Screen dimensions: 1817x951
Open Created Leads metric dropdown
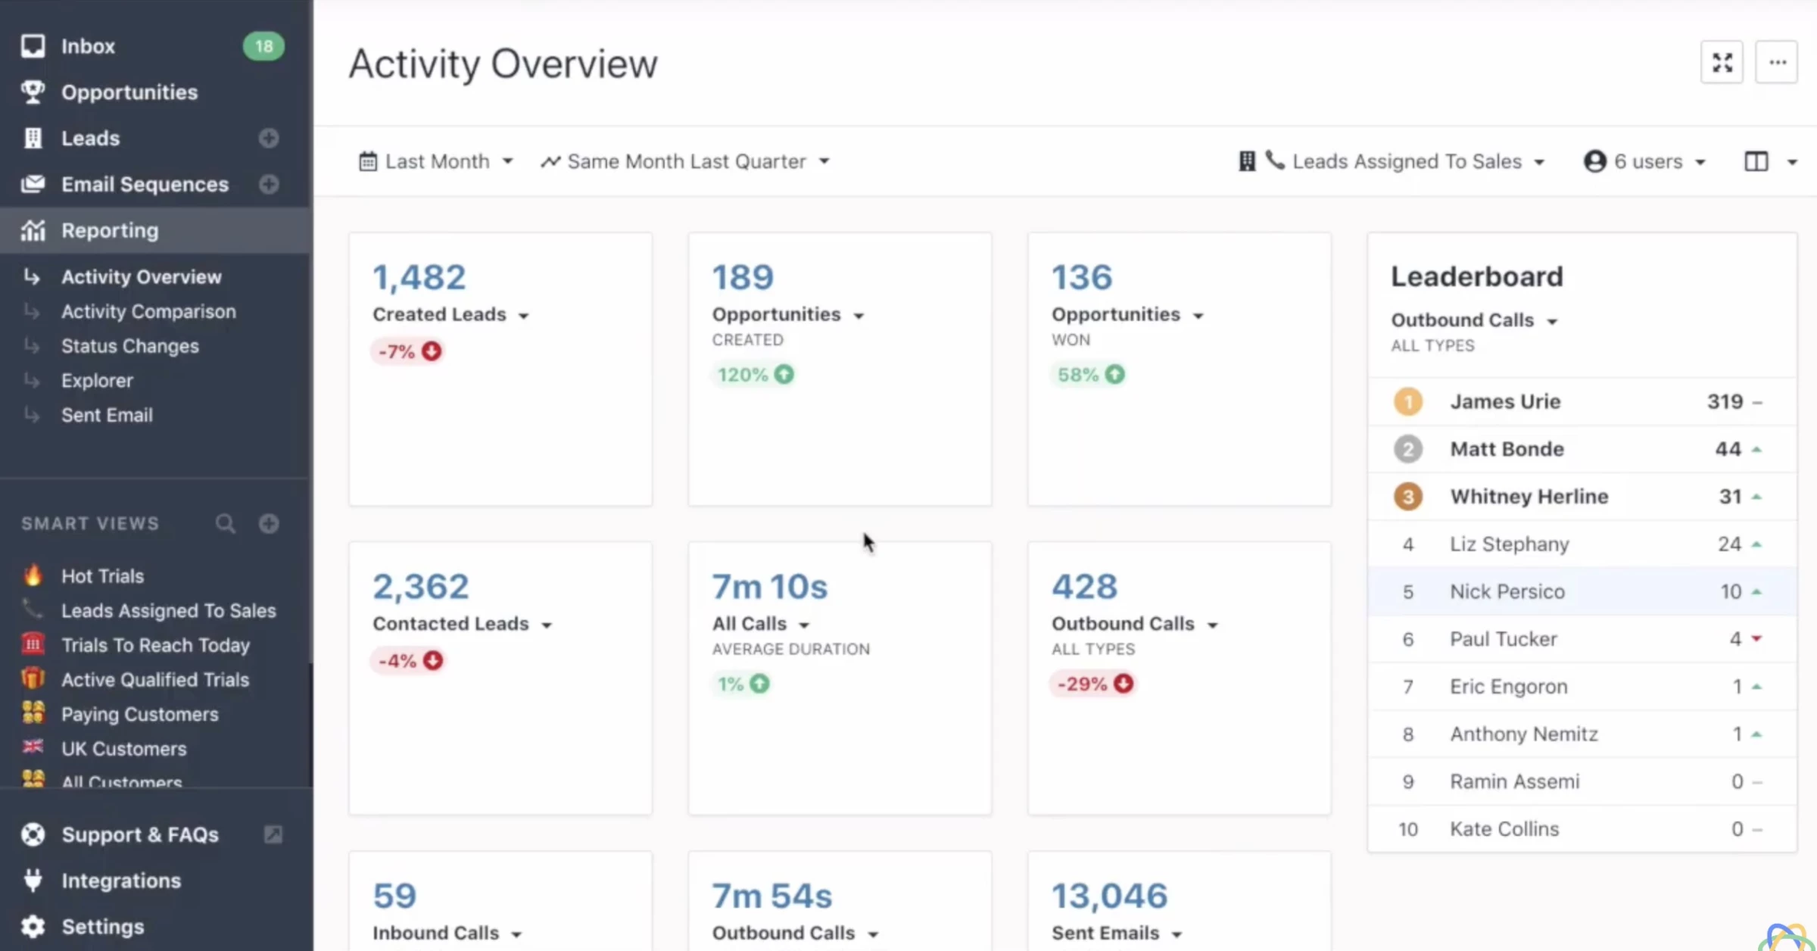pyautogui.click(x=451, y=314)
